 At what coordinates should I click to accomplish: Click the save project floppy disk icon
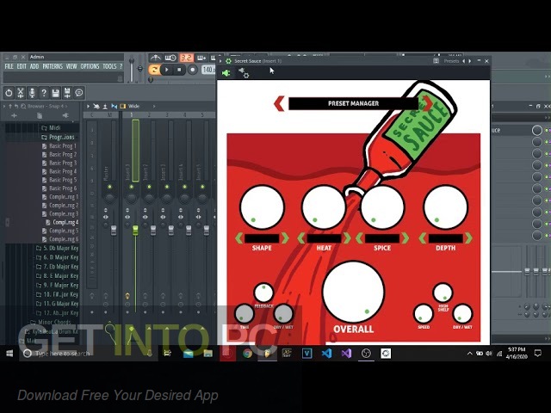pos(55,93)
